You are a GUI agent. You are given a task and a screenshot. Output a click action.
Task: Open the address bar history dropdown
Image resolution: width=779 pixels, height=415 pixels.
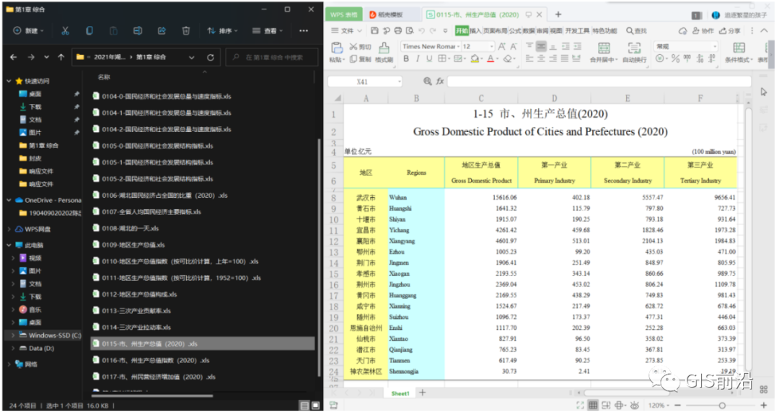[191, 57]
